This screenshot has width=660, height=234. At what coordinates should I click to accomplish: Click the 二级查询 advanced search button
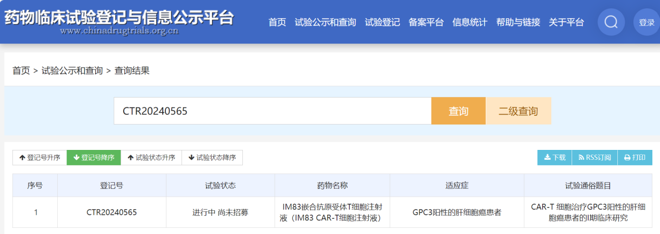[x=518, y=111]
